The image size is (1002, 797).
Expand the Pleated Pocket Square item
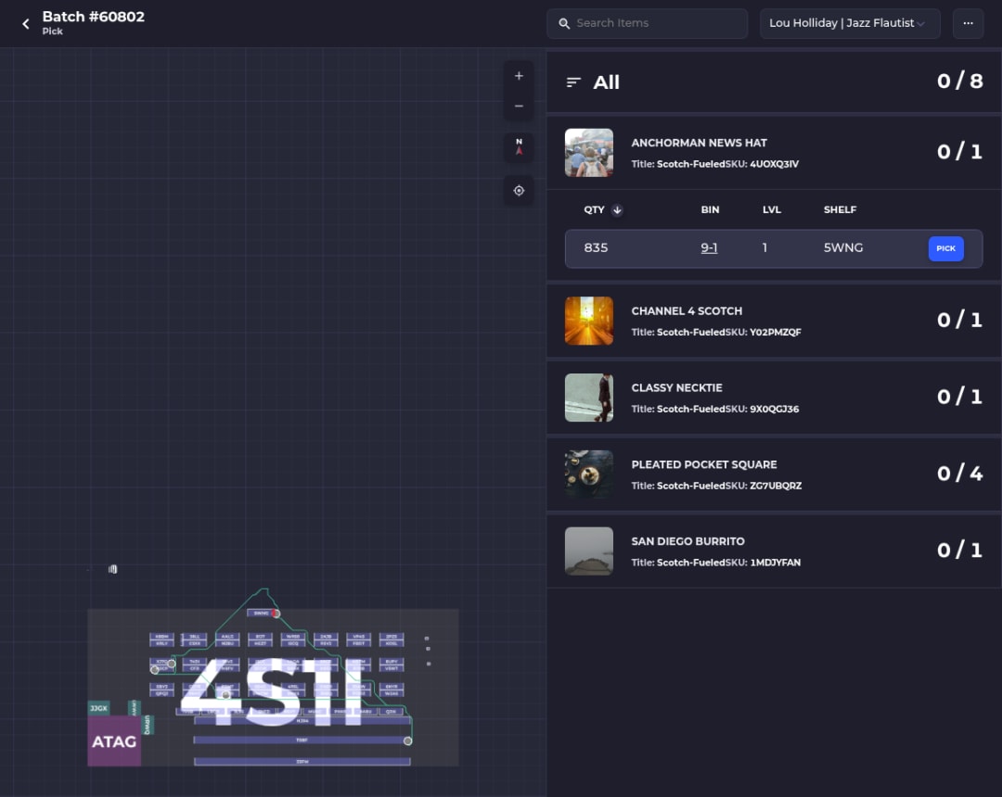coord(773,474)
